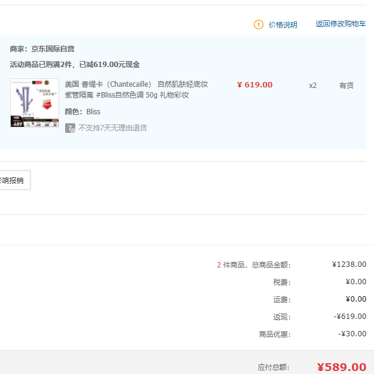The image size is (374, 374).
Task: Click the 税费 ¥0.00 value
Action: [x=356, y=282]
